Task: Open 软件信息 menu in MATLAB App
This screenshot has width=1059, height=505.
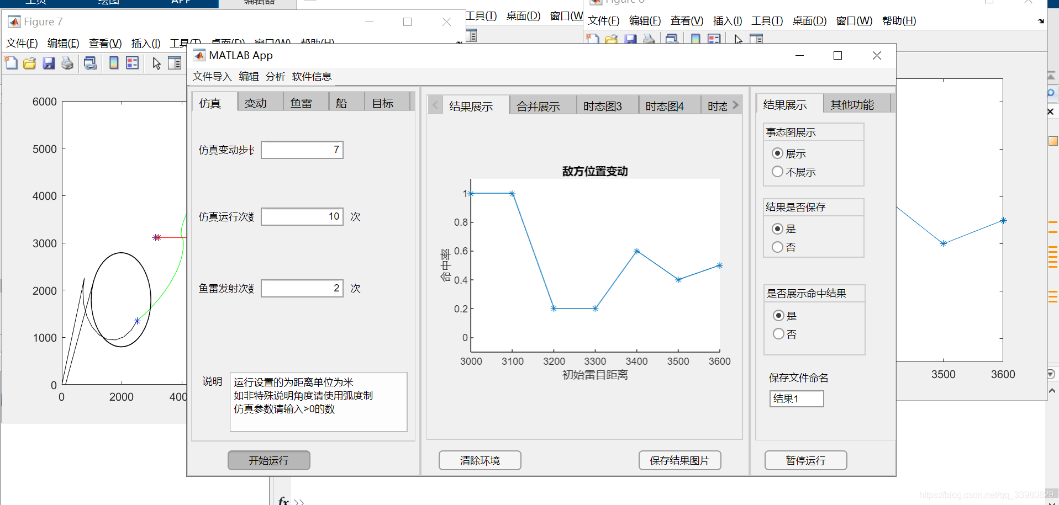Action: coord(312,76)
